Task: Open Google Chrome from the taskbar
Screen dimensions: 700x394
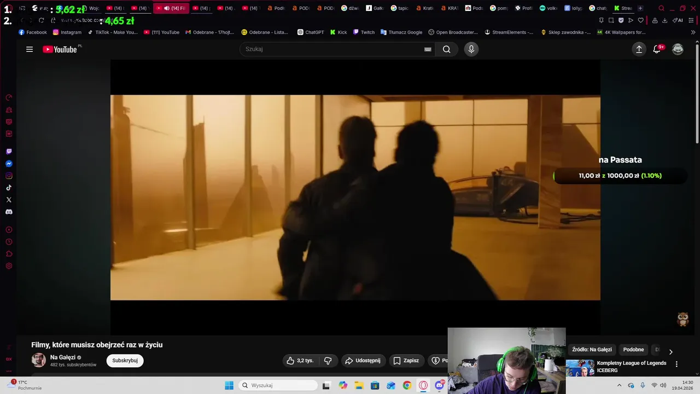Action: [x=407, y=385]
